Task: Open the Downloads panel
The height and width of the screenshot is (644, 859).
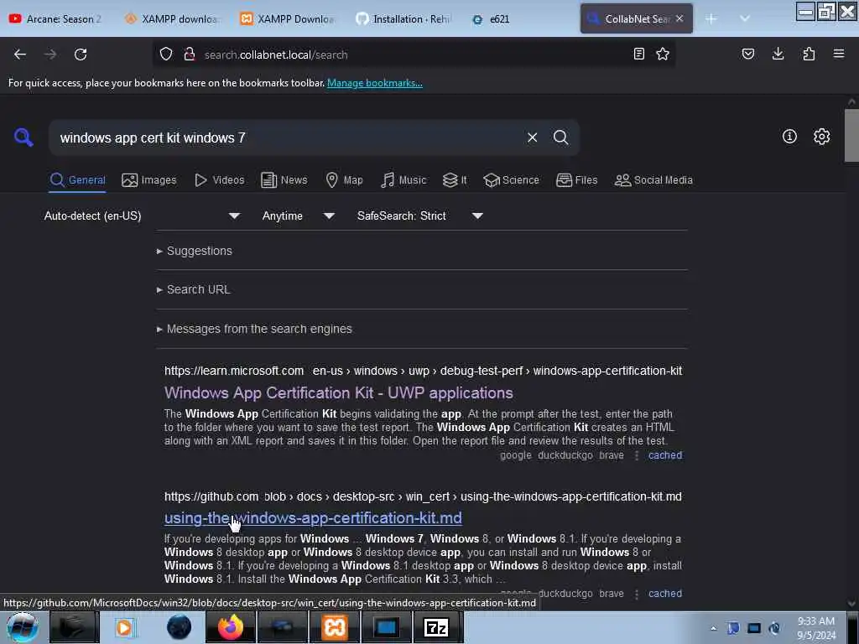Action: 778,54
